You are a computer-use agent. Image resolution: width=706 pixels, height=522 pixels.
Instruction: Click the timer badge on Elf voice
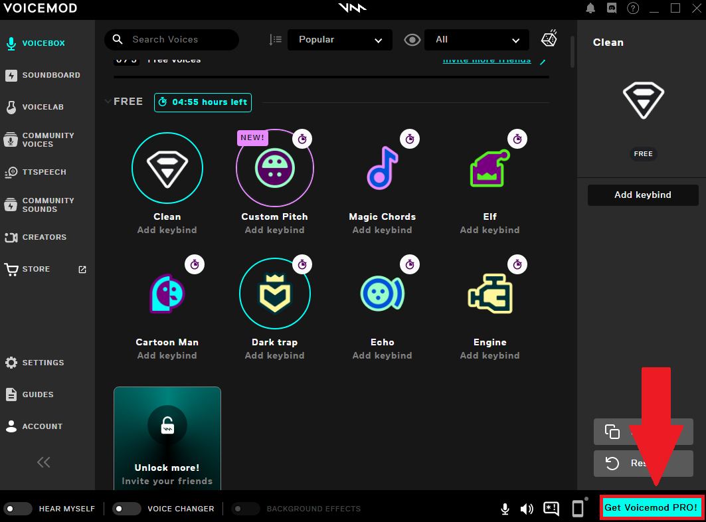click(517, 139)
